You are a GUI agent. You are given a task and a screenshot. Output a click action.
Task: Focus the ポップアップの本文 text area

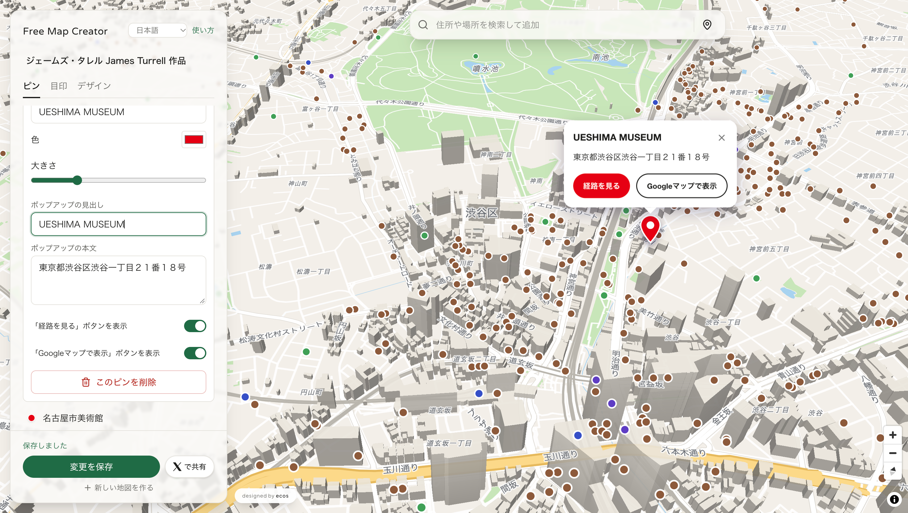coord(118,280)
